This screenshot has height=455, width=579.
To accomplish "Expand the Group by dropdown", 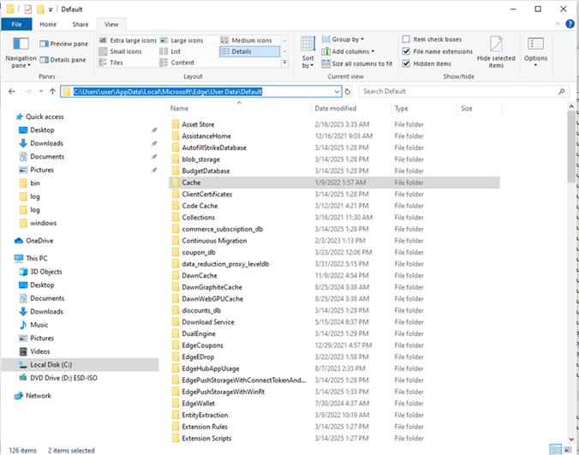I will pos(343,39).
